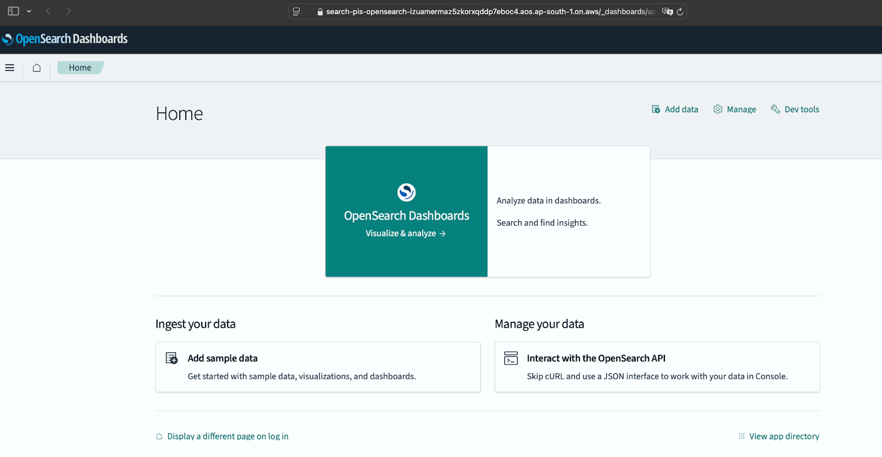Open Add sample data card
The height and width of the screenshot is (457, 882).
pos(318,367)
